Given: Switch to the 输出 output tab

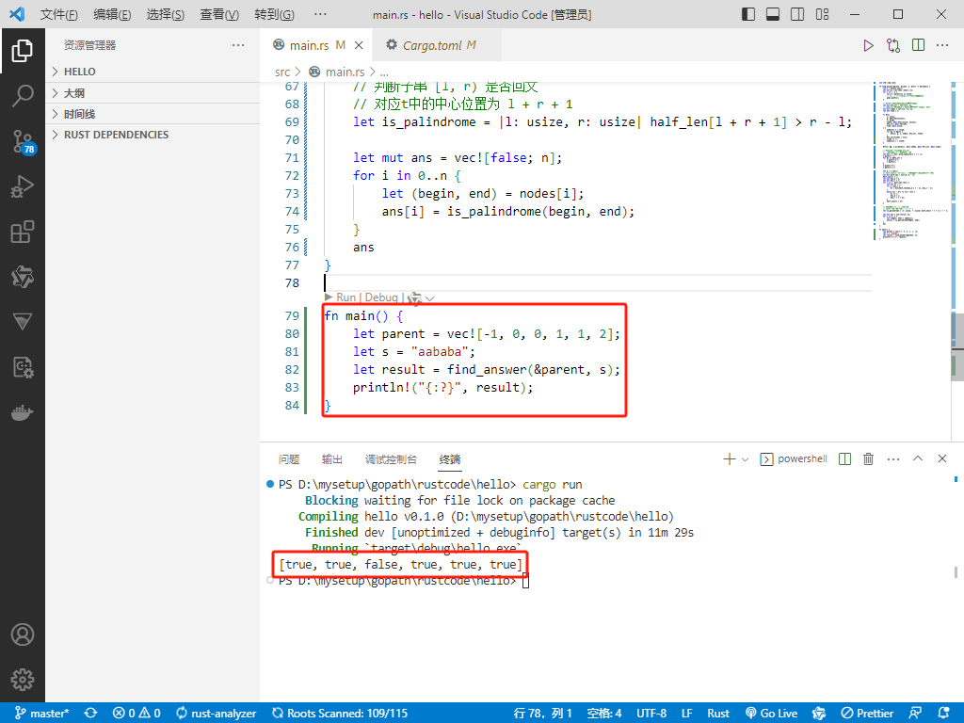Looking at the screenshot, I should click(332, 459).
